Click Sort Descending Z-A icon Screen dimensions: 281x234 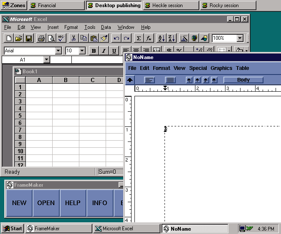tap(171, 38)
